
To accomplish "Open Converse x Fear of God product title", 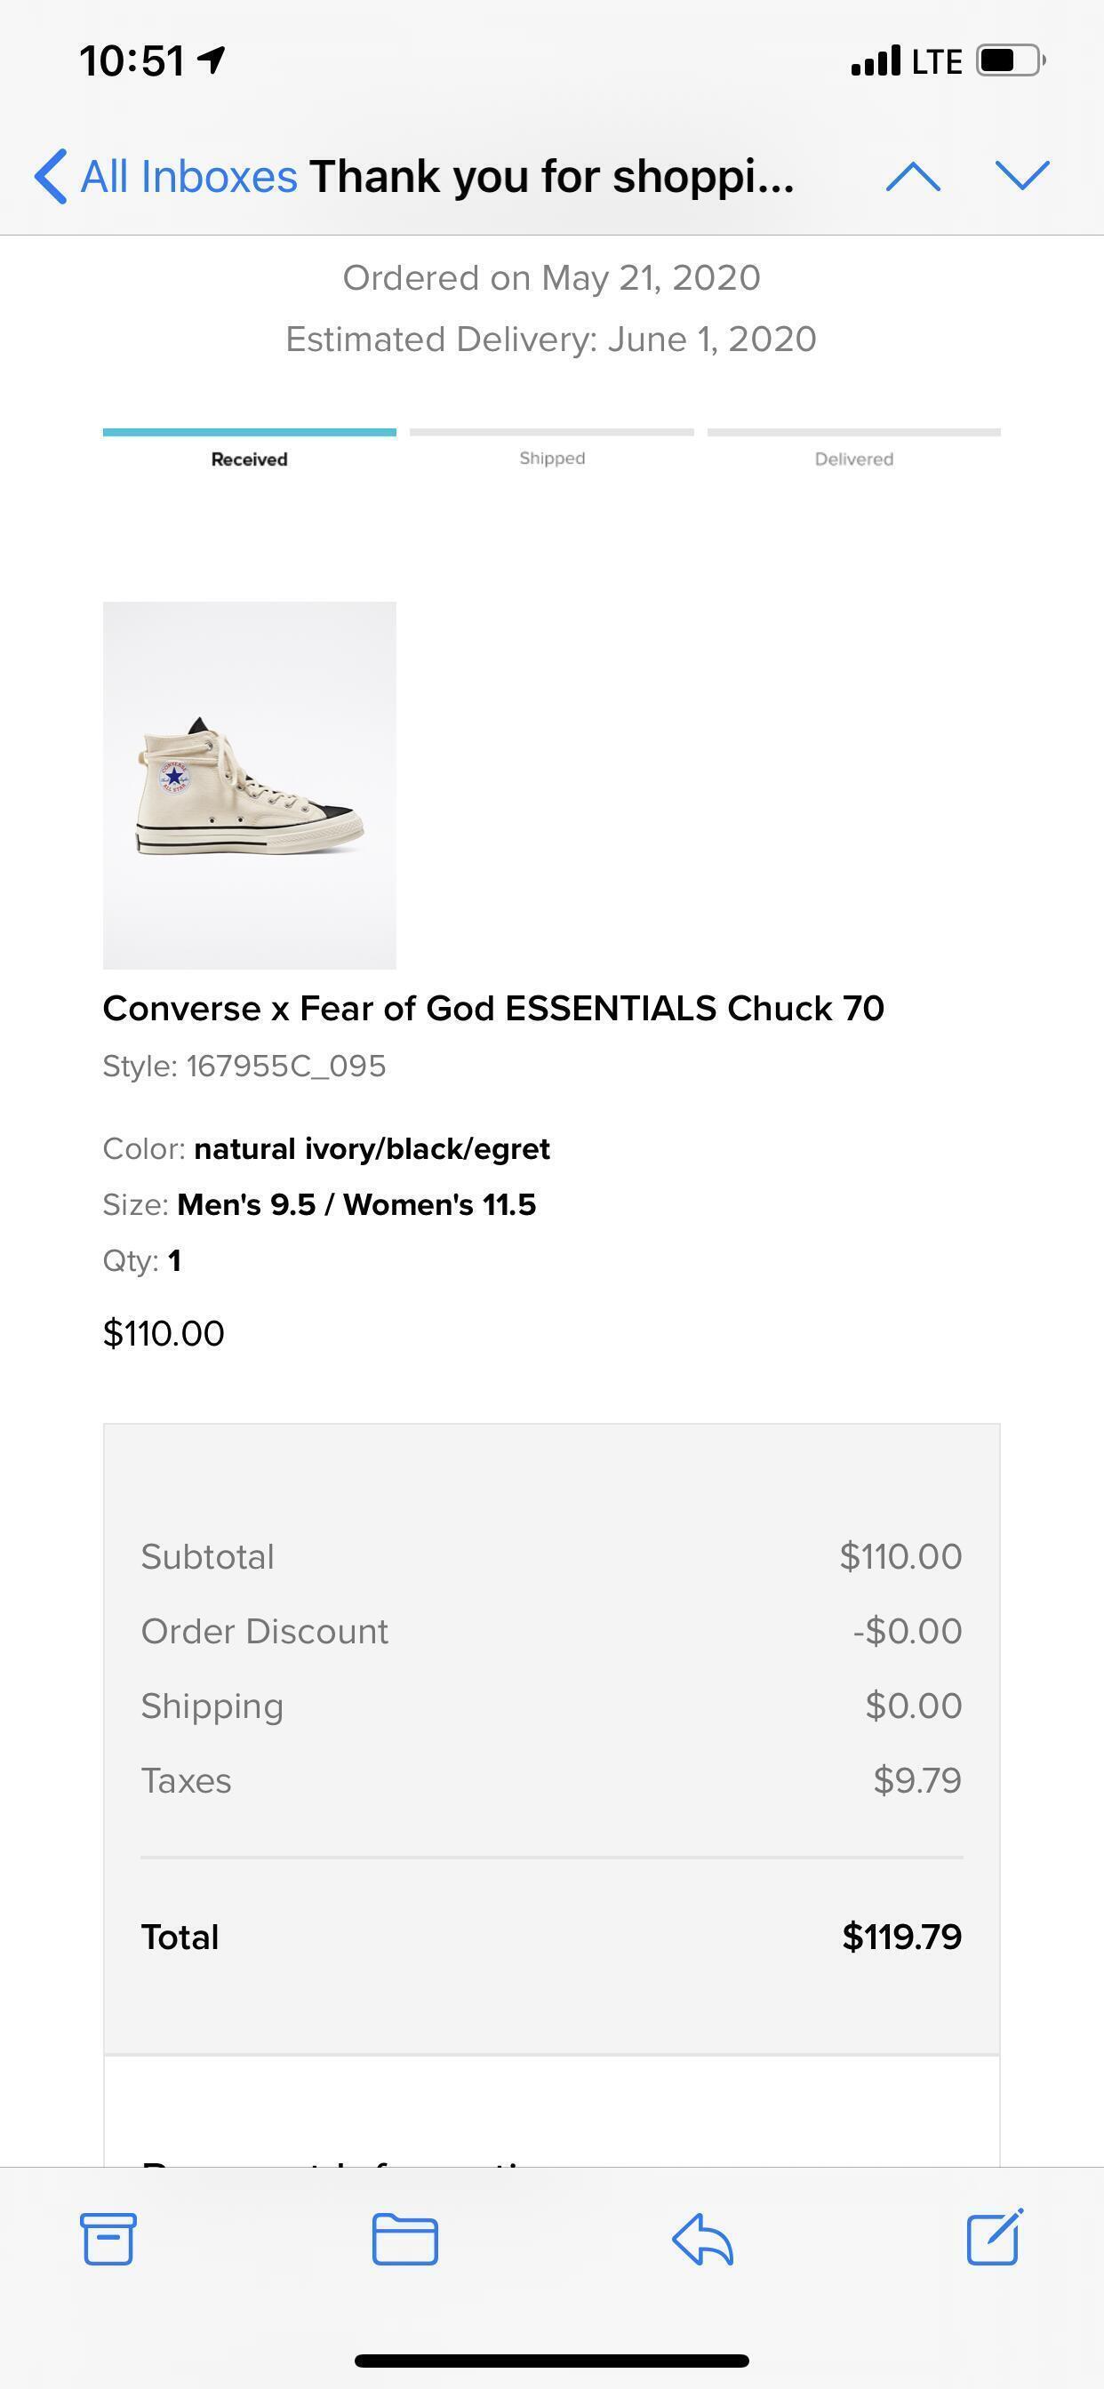I will [492, 1008].
